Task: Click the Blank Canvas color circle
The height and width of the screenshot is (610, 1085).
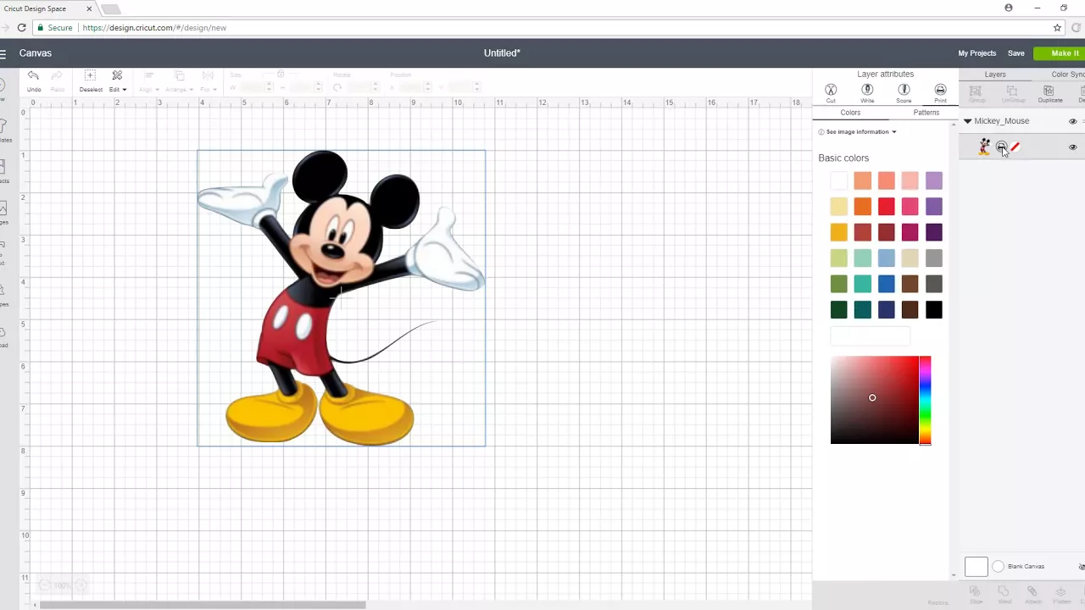Action: (x=998, y=567)
